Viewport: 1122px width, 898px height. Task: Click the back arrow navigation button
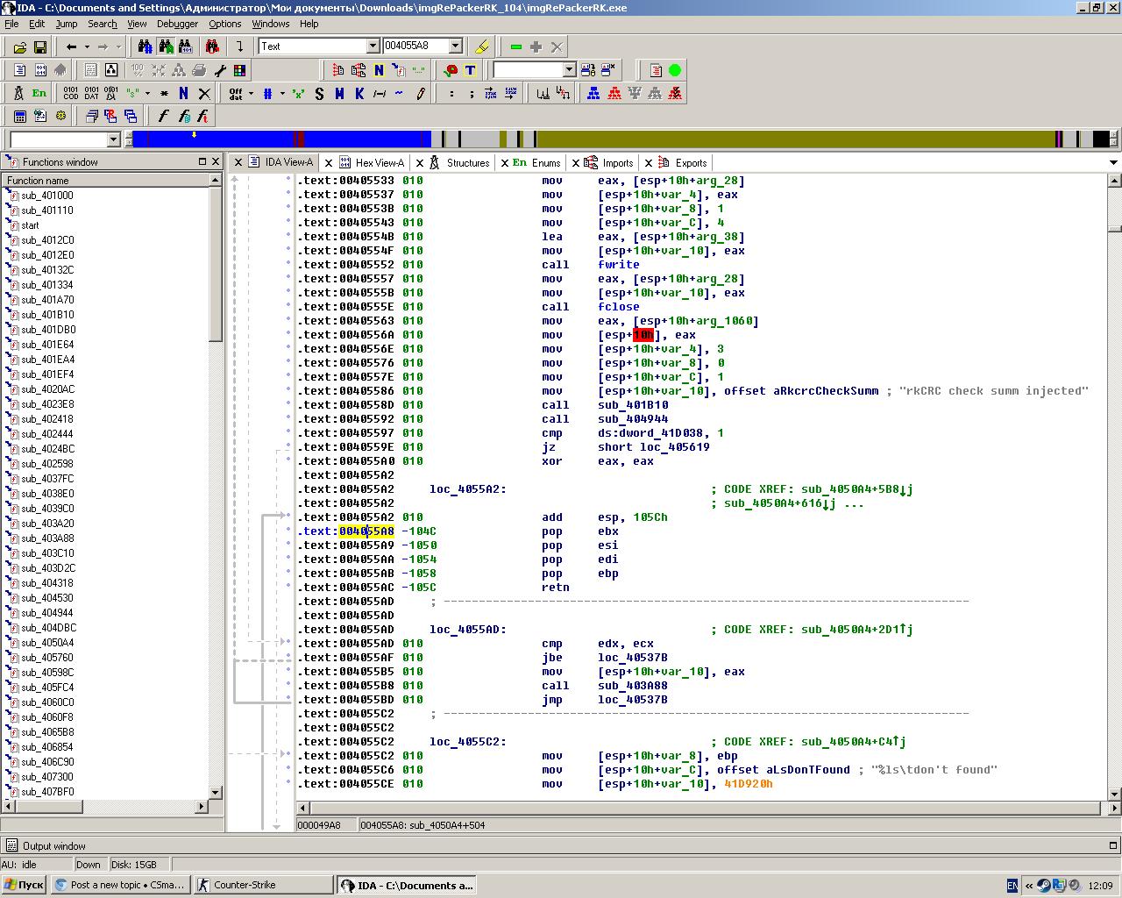71,46
